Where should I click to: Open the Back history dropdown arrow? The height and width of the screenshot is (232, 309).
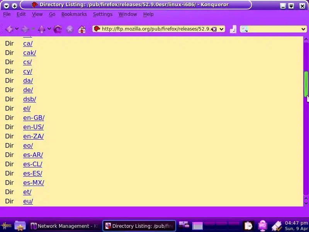[x=17, y=29]
